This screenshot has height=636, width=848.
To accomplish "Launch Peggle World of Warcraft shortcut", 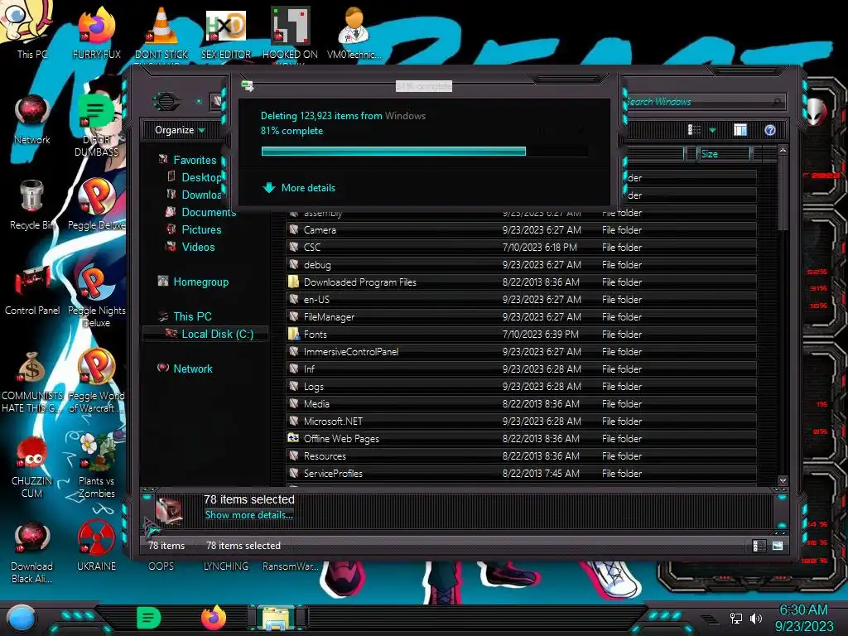I will coord(96,381).
